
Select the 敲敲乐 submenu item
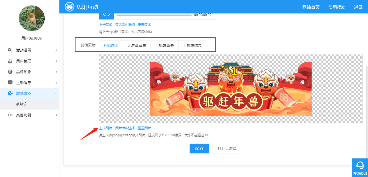29,104
